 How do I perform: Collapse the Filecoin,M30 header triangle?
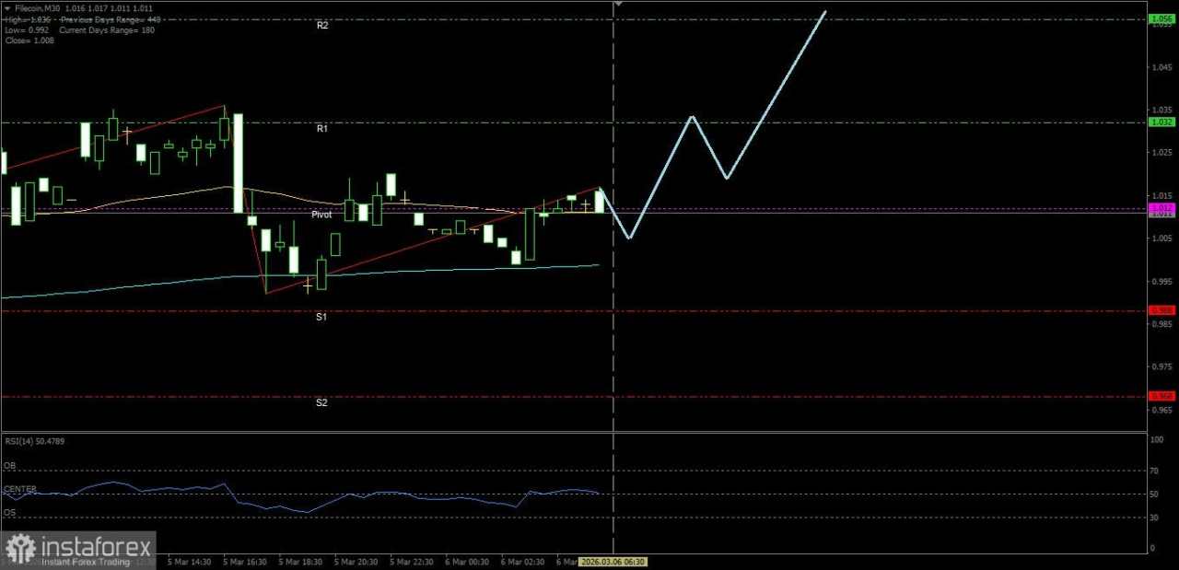tap(7, 7)
